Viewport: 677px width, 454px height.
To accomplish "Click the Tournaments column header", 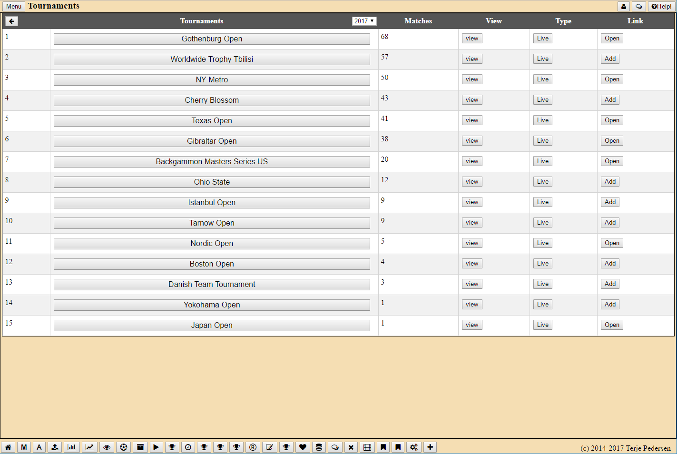I will point(202,21).
